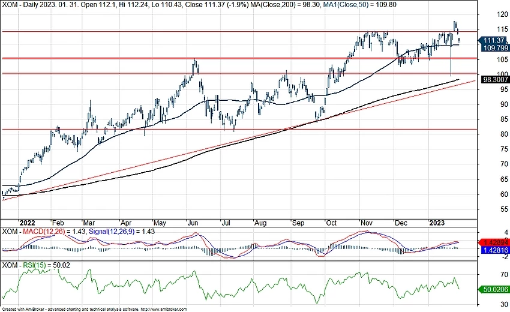
Task: Click the MA1(Close,50) = 109.80 legend text
Action: (360, 5)
